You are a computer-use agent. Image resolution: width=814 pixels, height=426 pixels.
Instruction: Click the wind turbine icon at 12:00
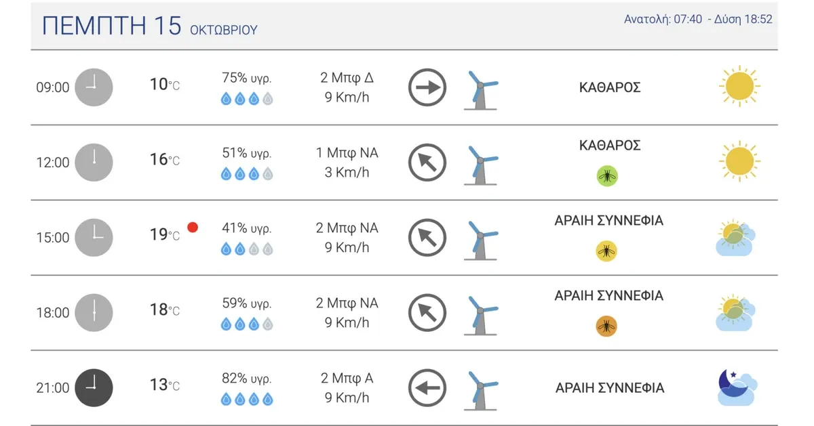(481, 164)
